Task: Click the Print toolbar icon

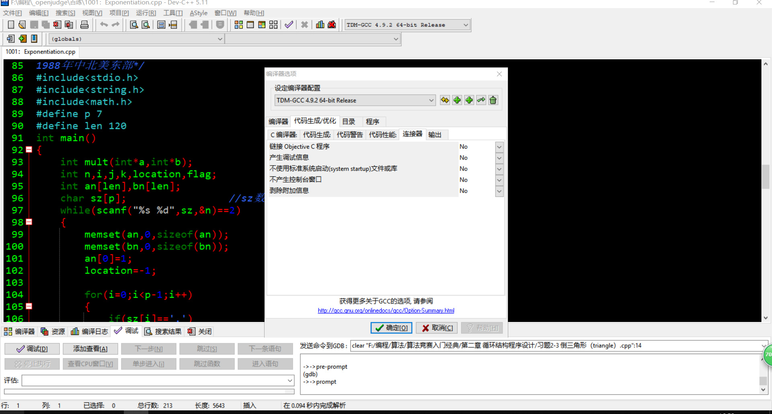Action: 84,25
